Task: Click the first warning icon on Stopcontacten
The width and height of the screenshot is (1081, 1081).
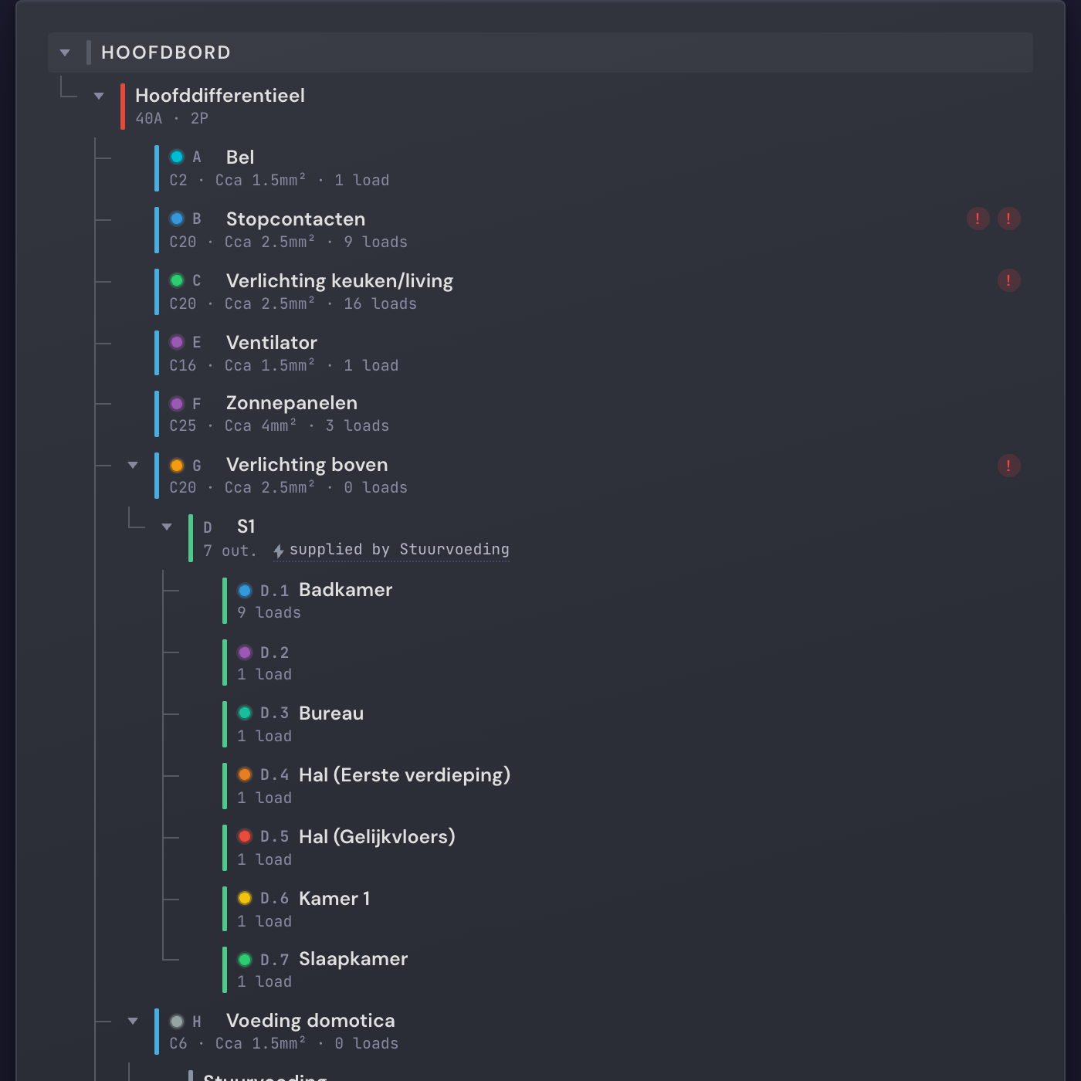Action: pos(978,219)
